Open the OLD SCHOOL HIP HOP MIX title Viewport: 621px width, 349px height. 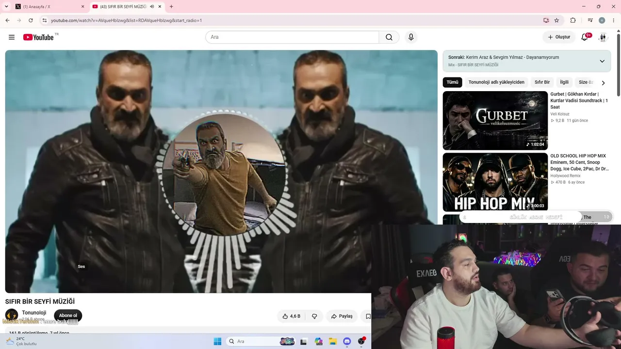(x=579, y=162)
